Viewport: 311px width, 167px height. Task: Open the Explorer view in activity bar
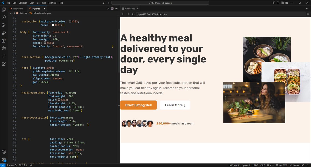click(x=4, y=10)
